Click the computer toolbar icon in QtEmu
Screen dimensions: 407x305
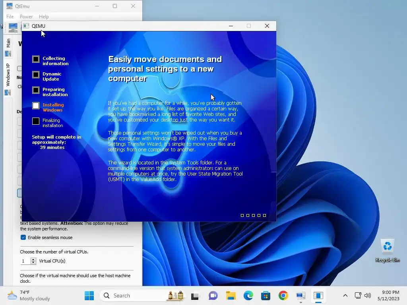(x=13, y=27)
